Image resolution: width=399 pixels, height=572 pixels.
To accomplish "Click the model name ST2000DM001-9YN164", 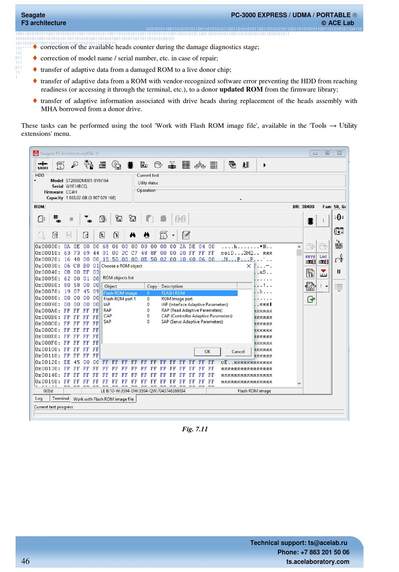I will point(87,180).
